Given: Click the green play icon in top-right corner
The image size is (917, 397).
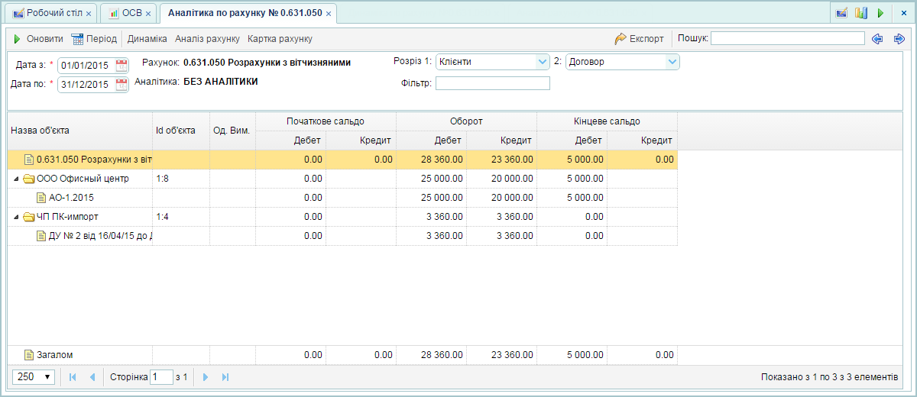Looking at the screenshot, I should pos(880,13).
